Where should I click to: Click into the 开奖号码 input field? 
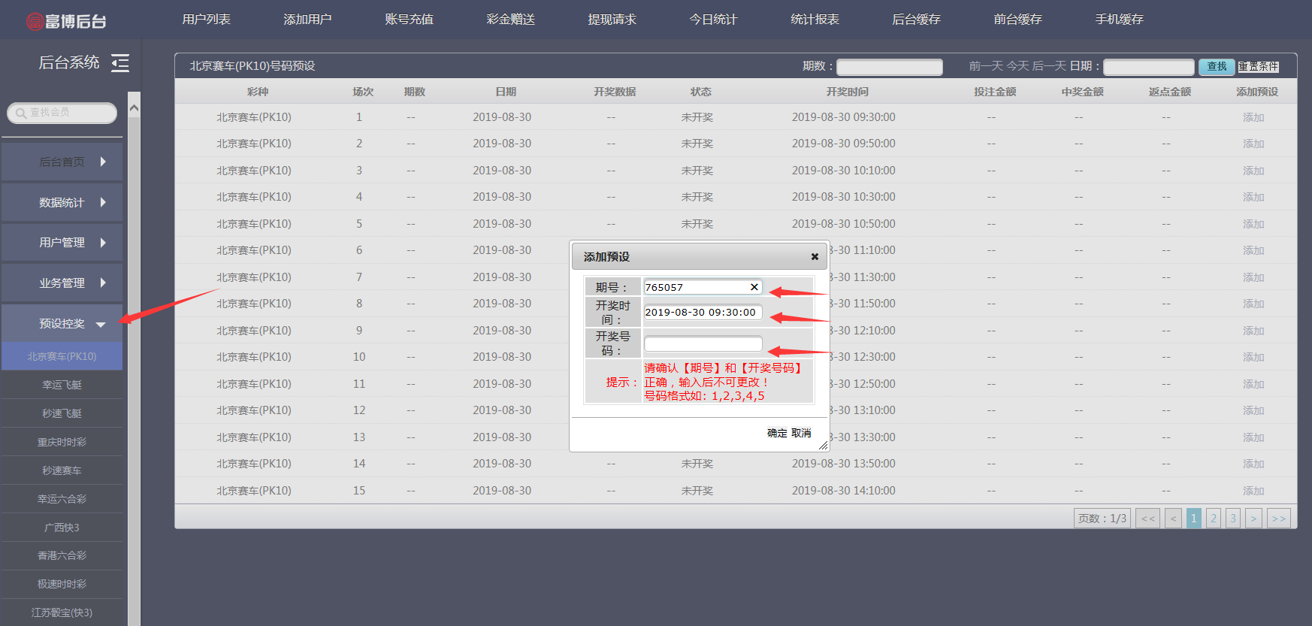pyautogui.click(x=703, y=344)
